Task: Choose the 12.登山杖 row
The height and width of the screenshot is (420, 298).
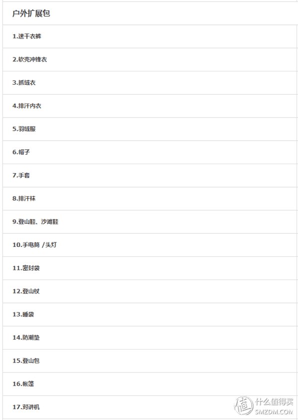Action: tap(150, 291)
